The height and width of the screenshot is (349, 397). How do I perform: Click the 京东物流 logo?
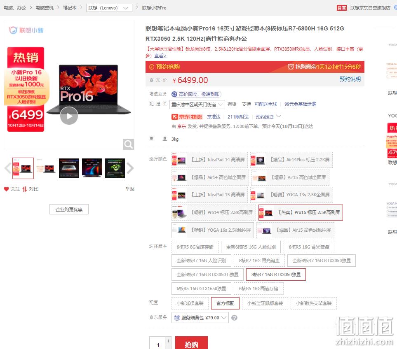click(187, 117)
